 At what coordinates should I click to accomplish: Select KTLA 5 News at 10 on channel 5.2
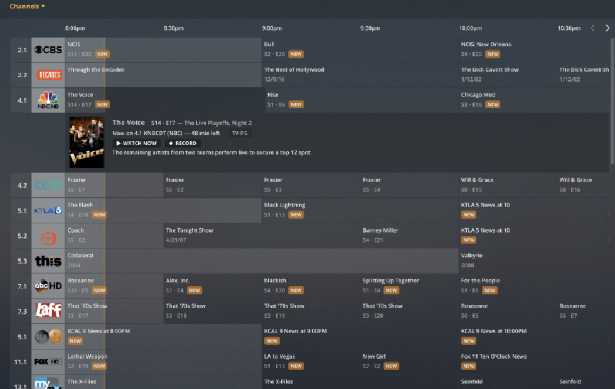pyautogui.click(x=534, y=236)
